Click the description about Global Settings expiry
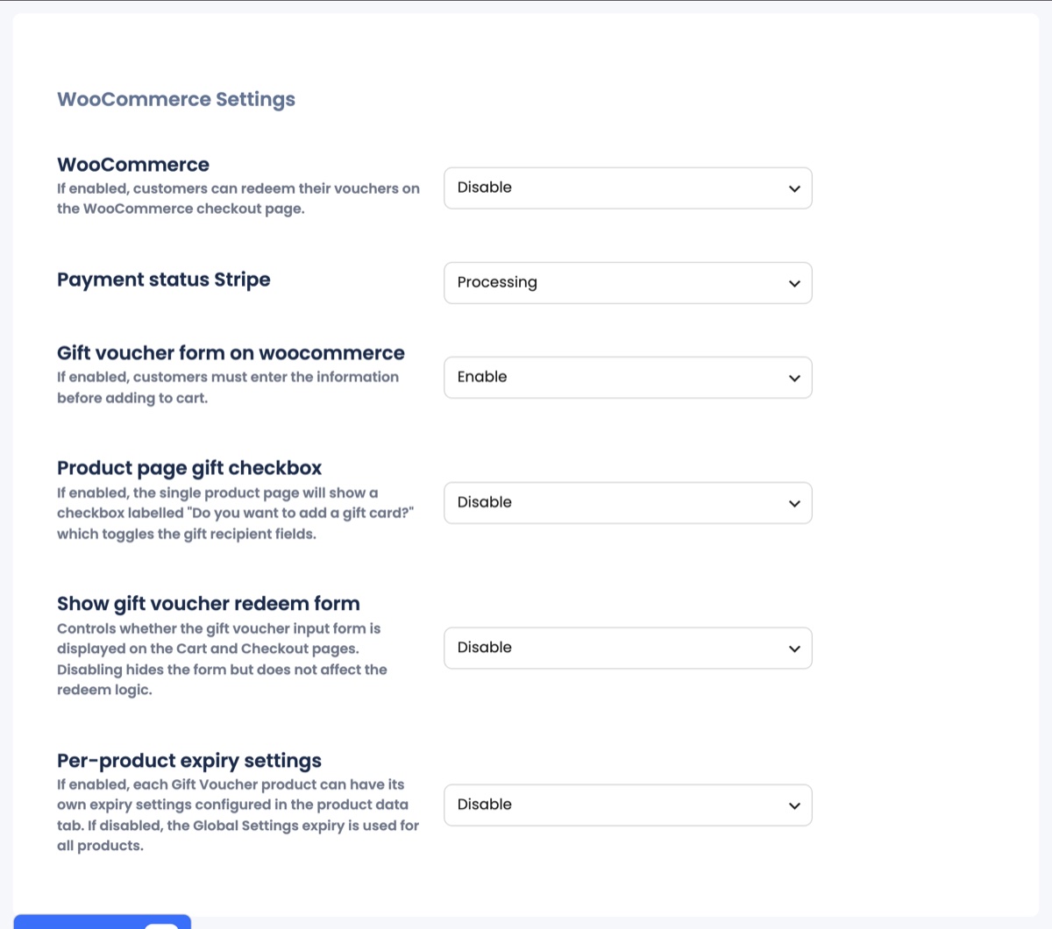 (238, 816)
